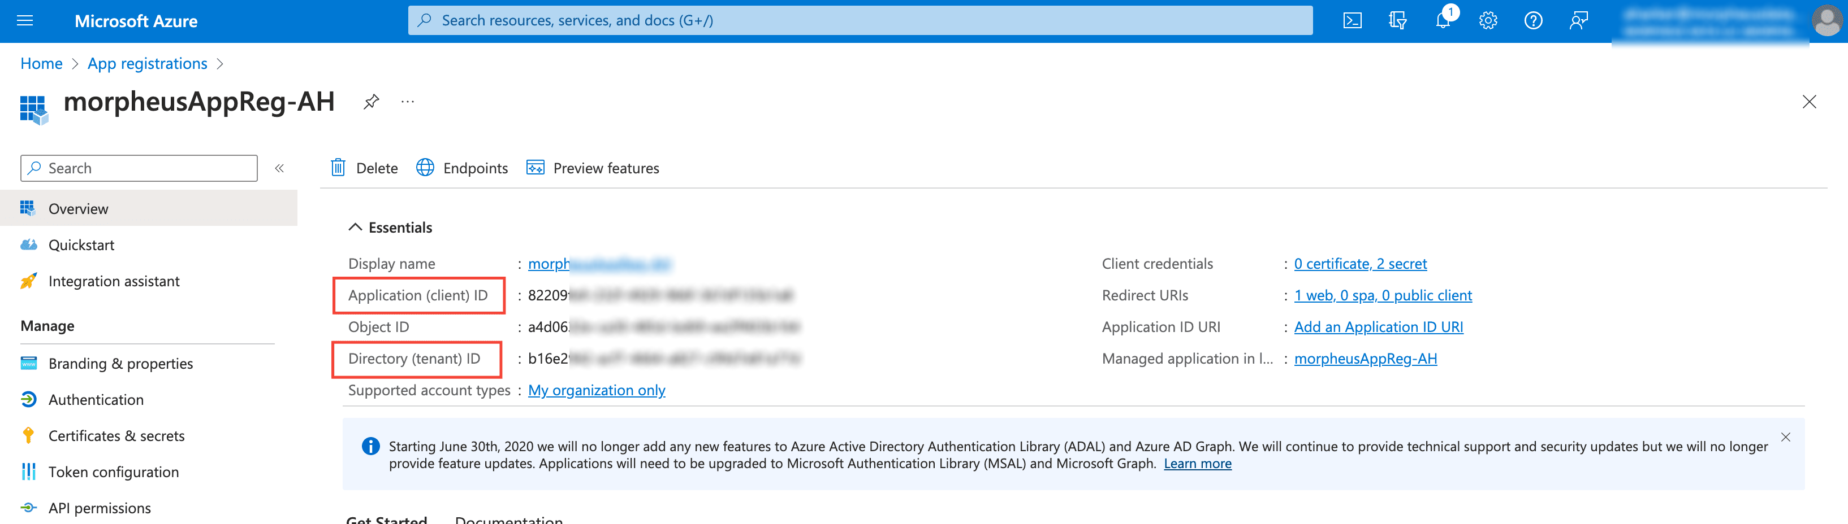Pin morpheusAppReg-AH to favorites
Screen dimensions: 1848x524
[371, 102]
